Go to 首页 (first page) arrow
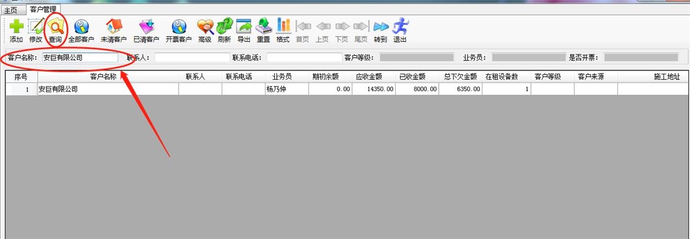This screenshot has width=690, height=239. click(303, 27)
